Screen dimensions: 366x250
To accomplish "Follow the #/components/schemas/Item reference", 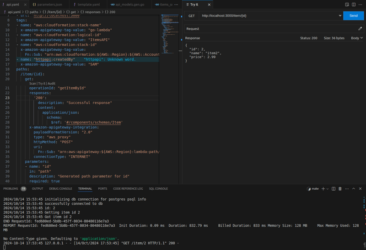I will point(93,122).
